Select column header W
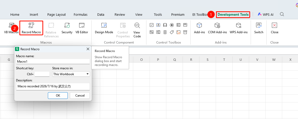The image size is (298, 119). pos(274,59)
